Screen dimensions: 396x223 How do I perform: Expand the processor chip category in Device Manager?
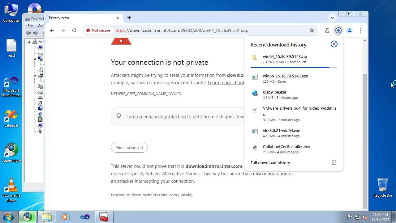point(35,120)
